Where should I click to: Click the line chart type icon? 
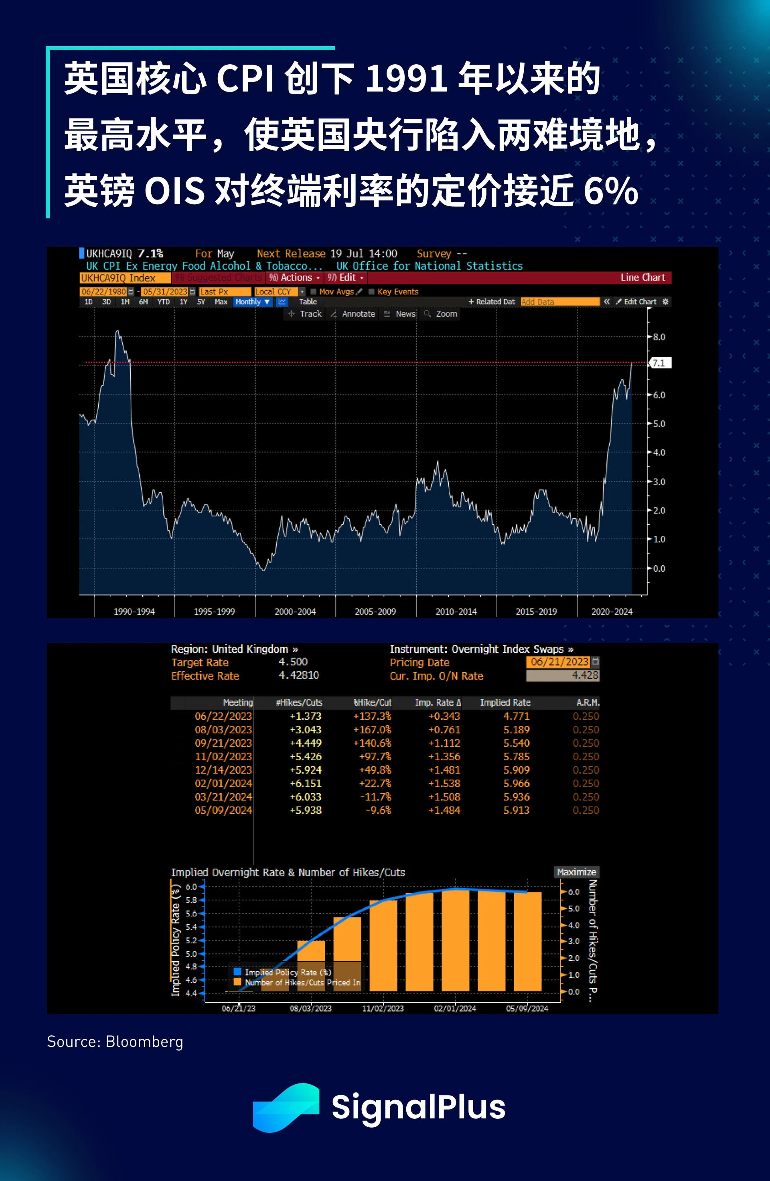click(x=282, y=302)
